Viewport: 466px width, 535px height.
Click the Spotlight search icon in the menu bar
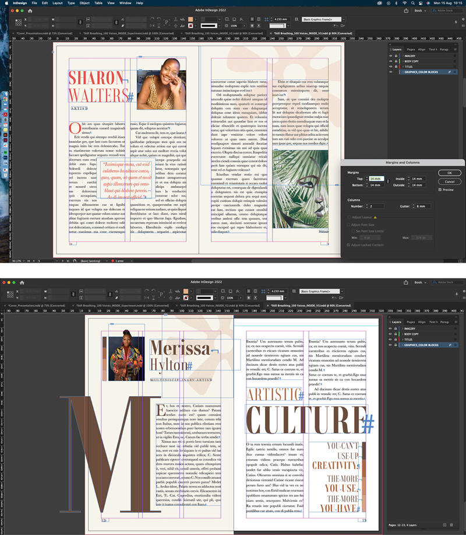pyautogui.click(x=413, y=3)
